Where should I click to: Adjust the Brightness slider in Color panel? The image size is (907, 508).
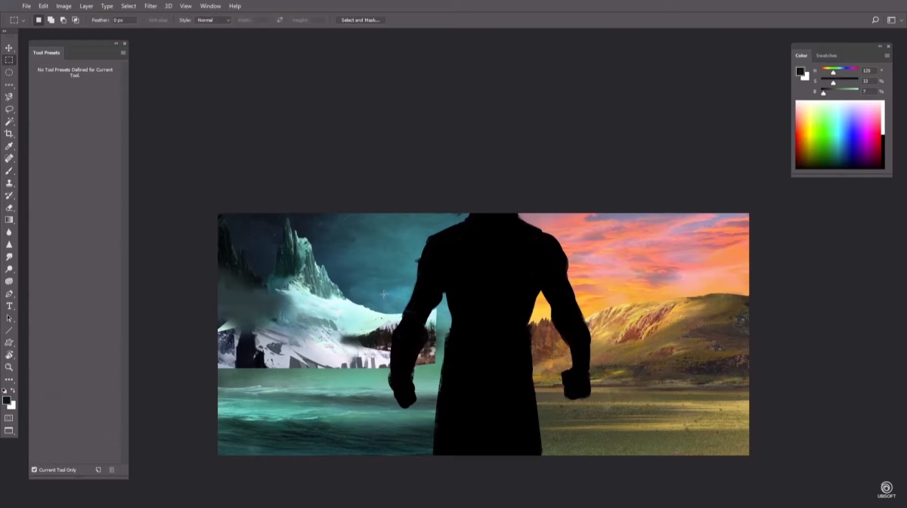click(840, 91)
